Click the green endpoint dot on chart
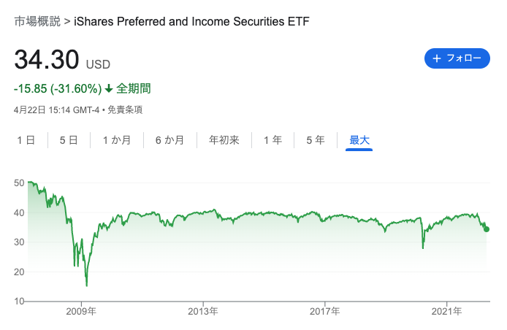 click(487, 229)
